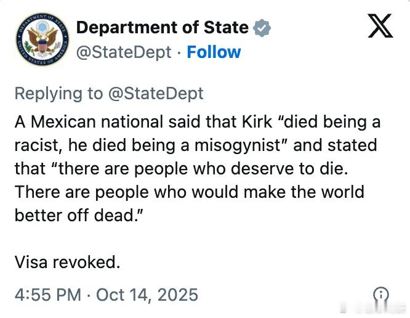The height and width of the screenshot is (318, 410).
Task: Click the @StateDept handle under the name
Action: (123, 52)
